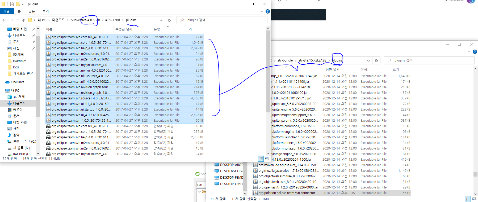Open help icon in sts plugins window
Image resolution: width=478 pixels, height=202 pixels.
(x=475, y=52)
